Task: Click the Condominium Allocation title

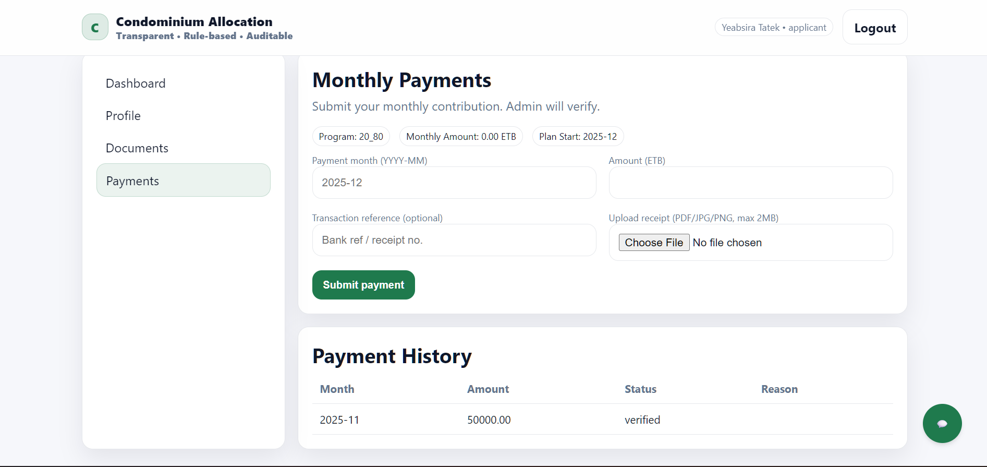Action: [x=194, y=22]
